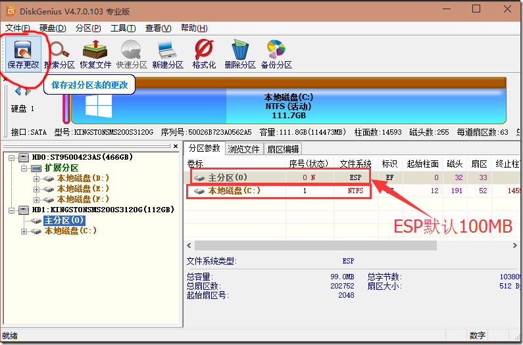
Task: Open the 帮助(H) menu
Action: pos(194,28)
